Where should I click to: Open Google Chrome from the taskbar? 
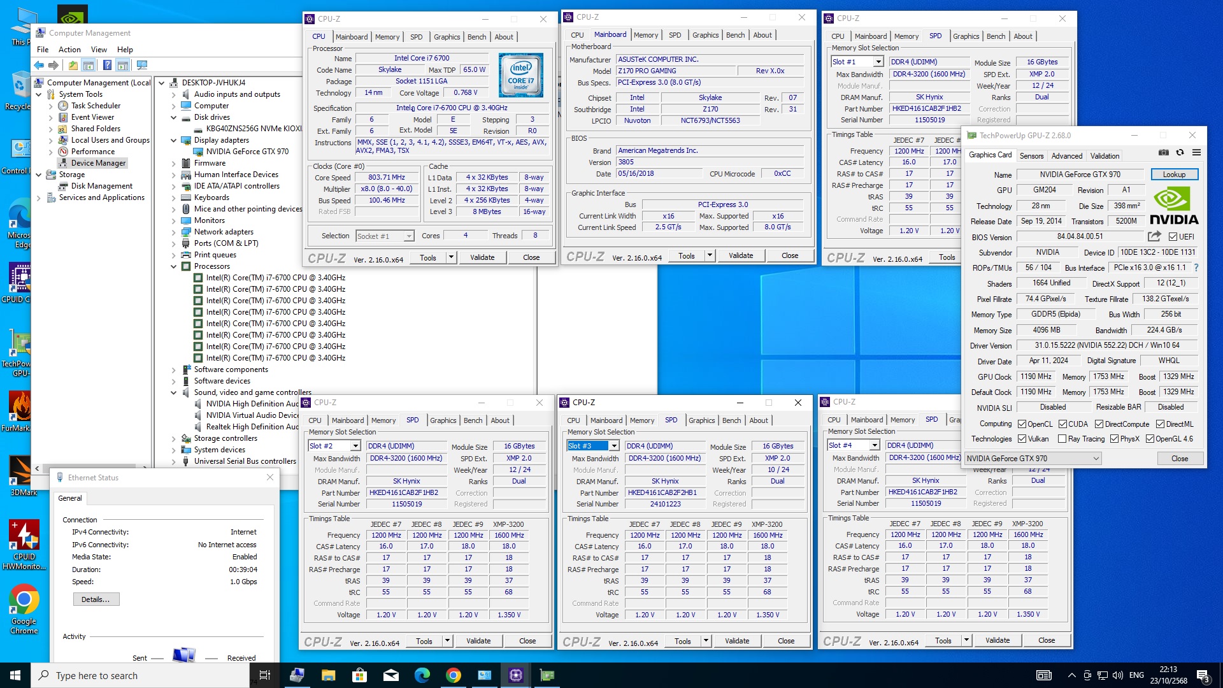coord(453,675)
